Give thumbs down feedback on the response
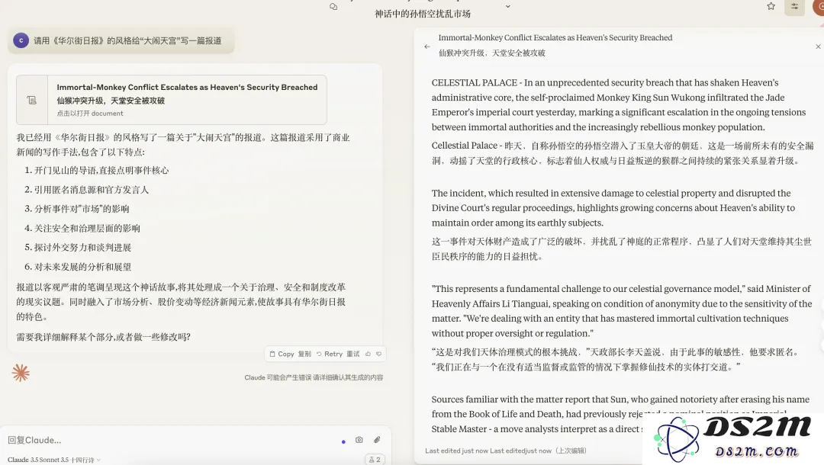 point(378,354)
